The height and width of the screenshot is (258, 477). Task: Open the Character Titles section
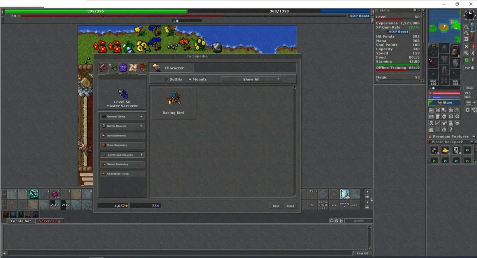point(122,174)
